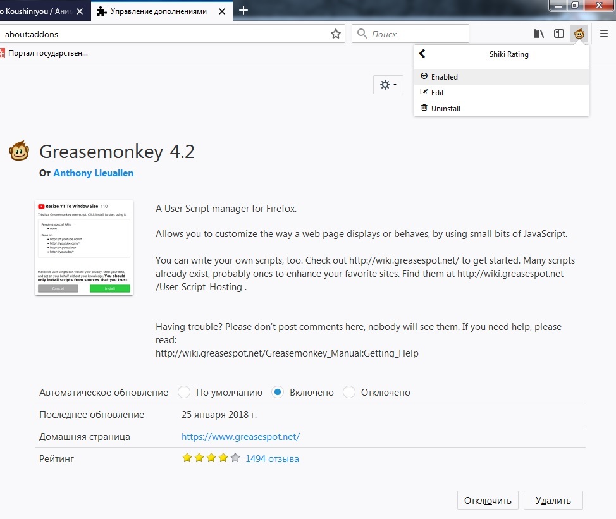Open the Library toolbar icon
This screenshot has height=519, width=616.
(x=539, y=34)
